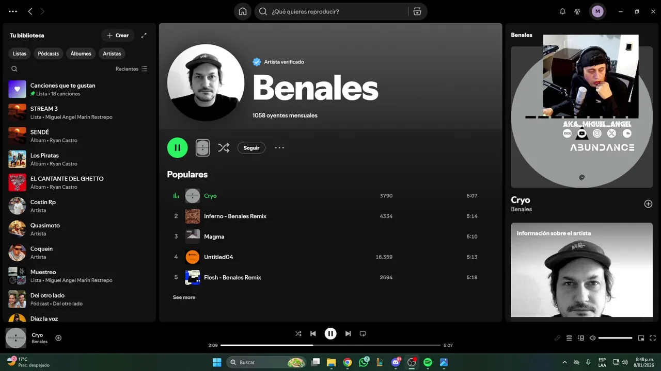Seek on the song progress bar
This screenshot has height=371, width=661.
[330, 345]
